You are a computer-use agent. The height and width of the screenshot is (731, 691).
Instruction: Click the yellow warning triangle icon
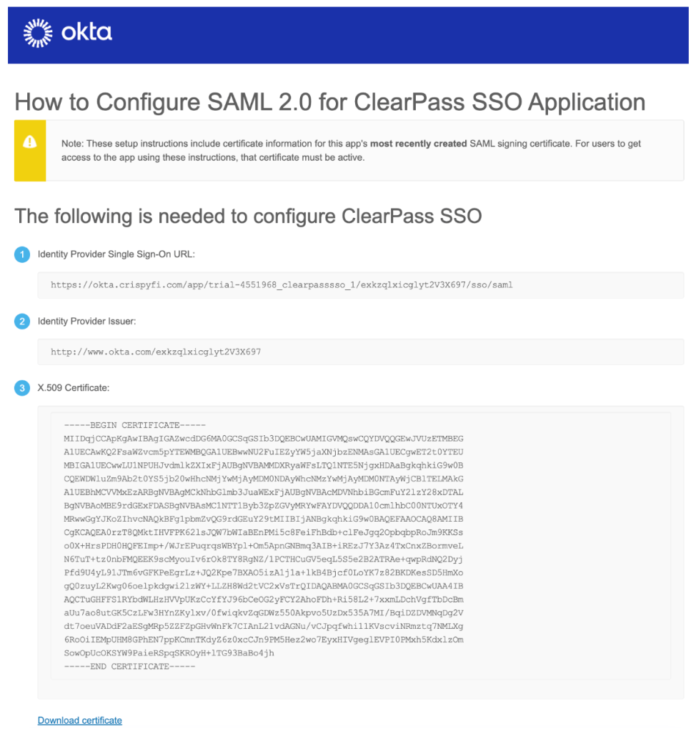[29, 142]
